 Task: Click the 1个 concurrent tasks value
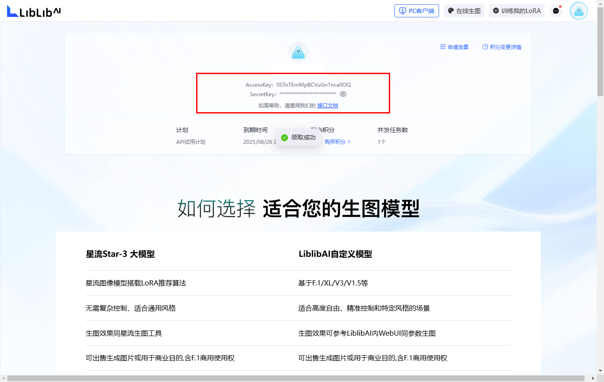(381, 142)
